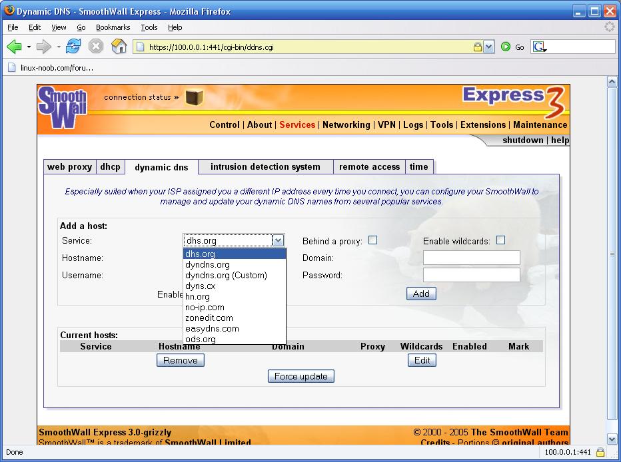
Task: Open the Maintenance section link
Action: coord(540,124)
